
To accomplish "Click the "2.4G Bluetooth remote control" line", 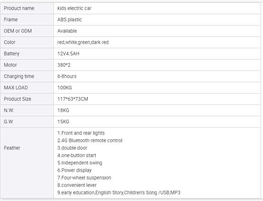I will (x=90, y=140).
